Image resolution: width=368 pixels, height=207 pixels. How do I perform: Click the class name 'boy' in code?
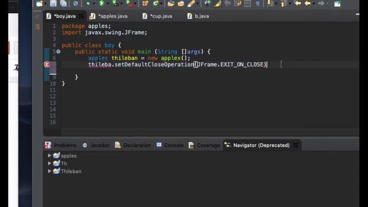109,45
